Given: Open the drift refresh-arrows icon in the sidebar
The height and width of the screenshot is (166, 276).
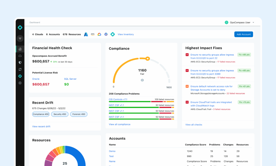Looking at the screenshot, I should 20,69.
